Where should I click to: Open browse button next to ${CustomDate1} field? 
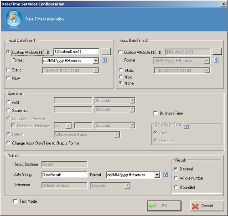coord(106,51)
